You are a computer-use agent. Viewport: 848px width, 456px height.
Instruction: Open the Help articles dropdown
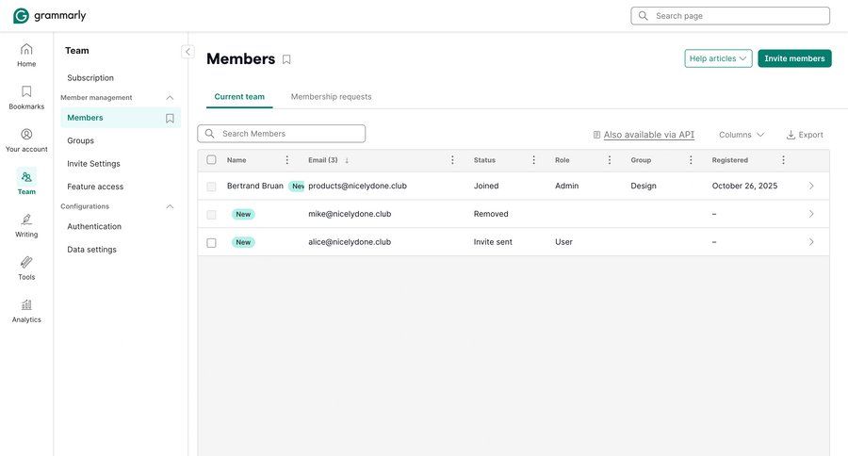pyautogui.click(x=718, y=58)
